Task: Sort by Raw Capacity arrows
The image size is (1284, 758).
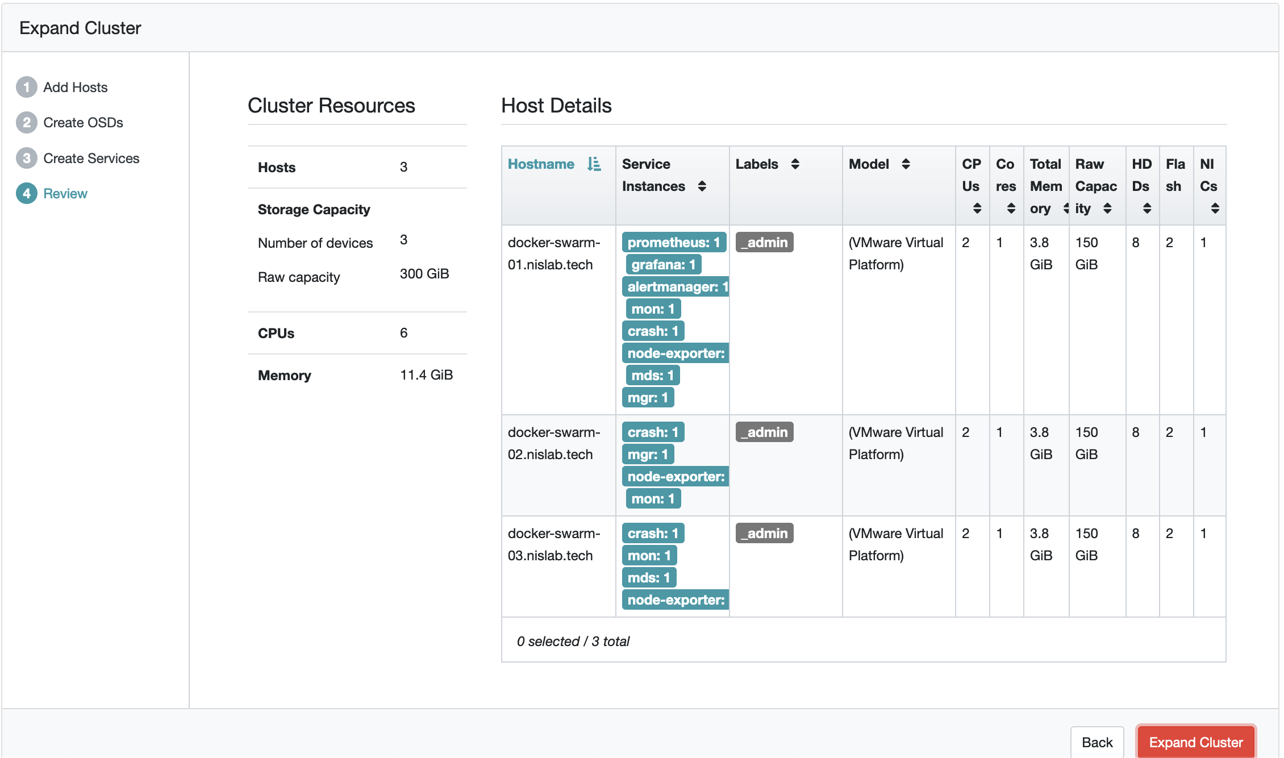Action: (x=1107, y=209)
